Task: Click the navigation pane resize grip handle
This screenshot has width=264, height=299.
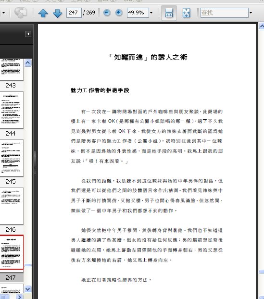Action: pyautogui.click(x=35, y=162)
